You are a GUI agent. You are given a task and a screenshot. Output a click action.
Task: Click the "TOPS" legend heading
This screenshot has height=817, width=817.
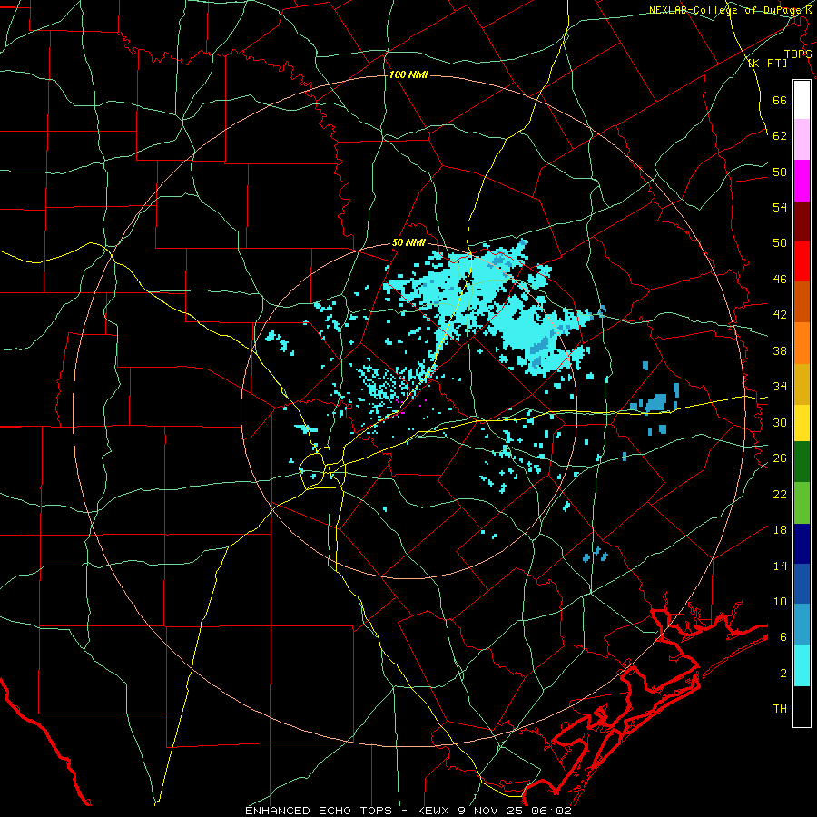point(798,54)
